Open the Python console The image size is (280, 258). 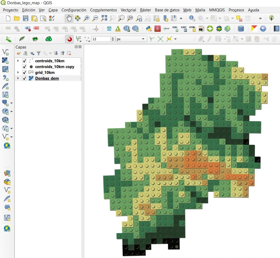pos(149,29)
